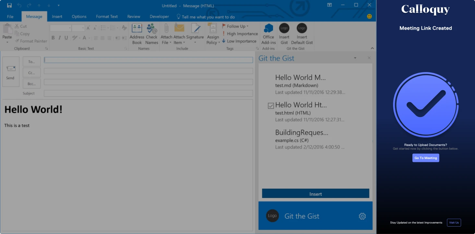Click the To recipients field

click(x=148, y=60)
